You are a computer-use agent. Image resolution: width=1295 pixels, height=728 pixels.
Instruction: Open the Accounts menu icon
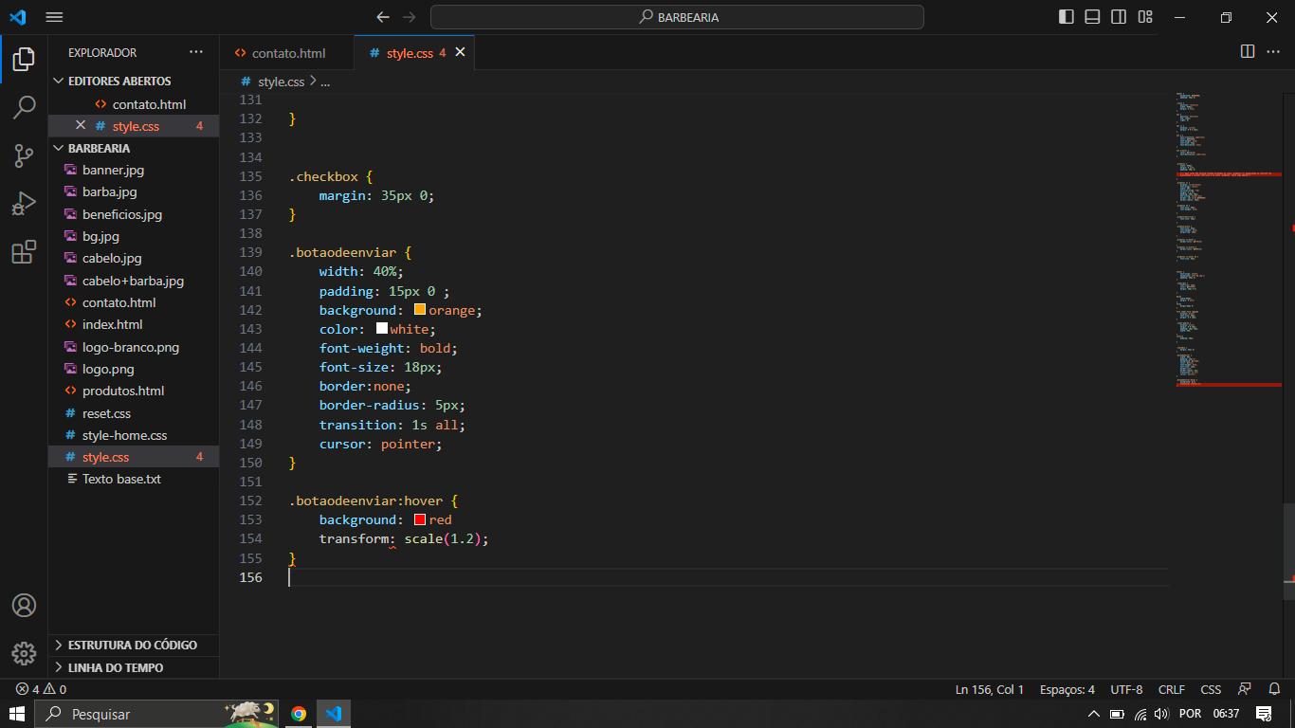click(x=24, y=606)
